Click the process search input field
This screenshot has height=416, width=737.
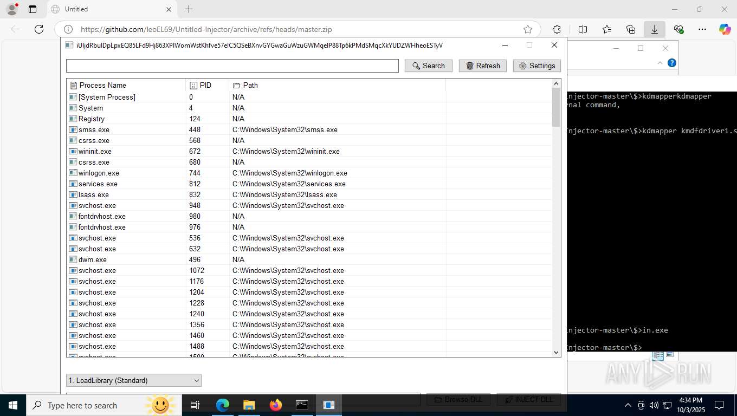[x=232, y=66]
